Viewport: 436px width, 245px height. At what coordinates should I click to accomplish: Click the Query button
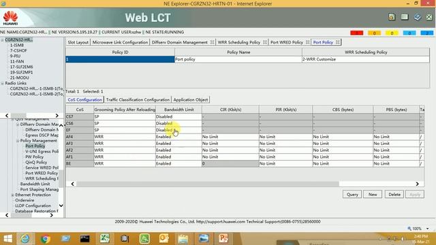point(352,195)
